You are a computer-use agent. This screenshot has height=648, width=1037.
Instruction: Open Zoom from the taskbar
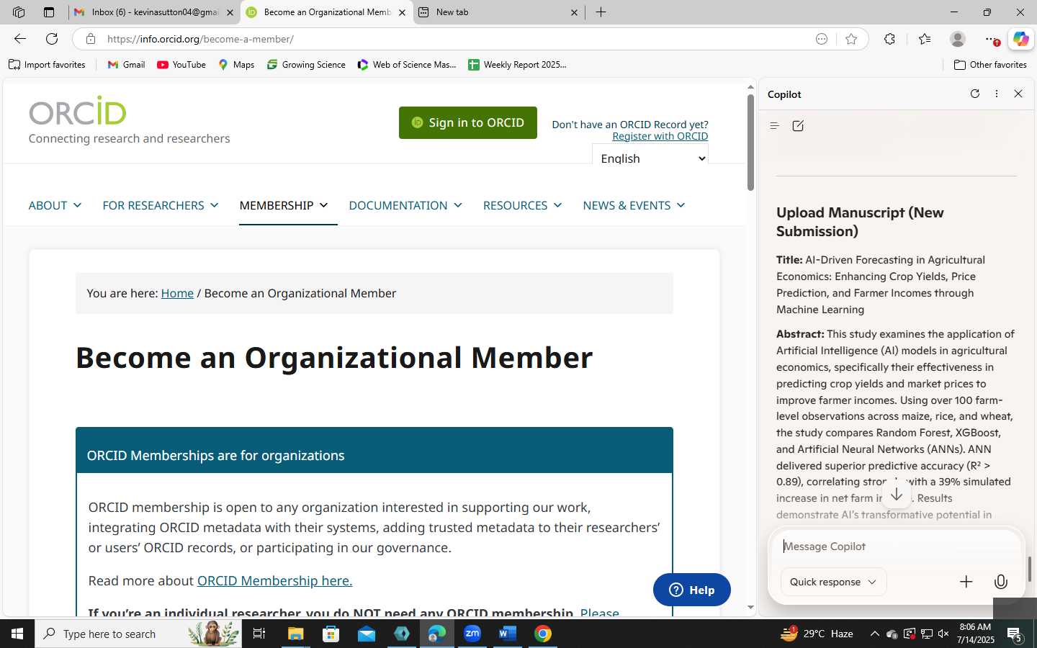(472, 634)
